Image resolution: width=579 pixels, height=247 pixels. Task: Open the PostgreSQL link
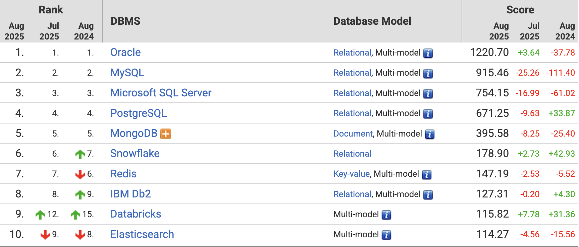coord(138,113)
